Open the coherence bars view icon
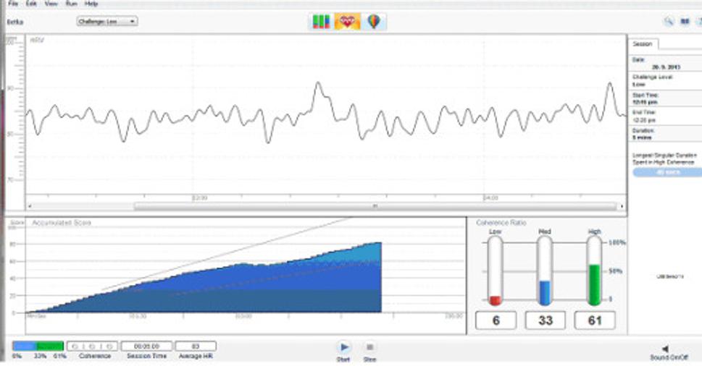 point(321,22)
